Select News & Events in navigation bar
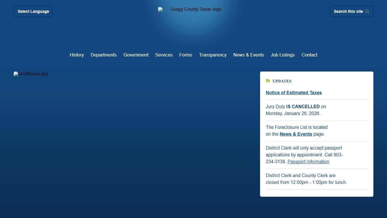 coord(248,55)
